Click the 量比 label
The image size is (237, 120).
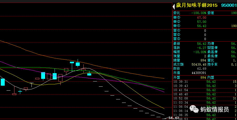(211, 60)
